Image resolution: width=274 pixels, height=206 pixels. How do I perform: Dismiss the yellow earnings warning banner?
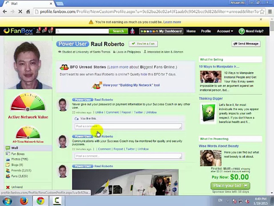click(261, 19)
